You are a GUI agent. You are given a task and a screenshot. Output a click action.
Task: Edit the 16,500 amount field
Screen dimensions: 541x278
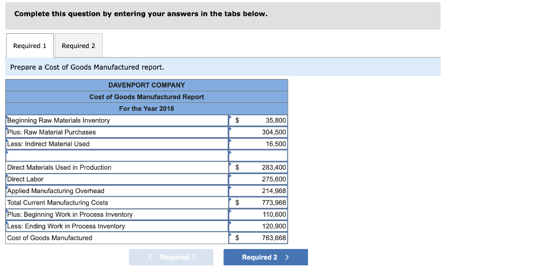point(258,144)
